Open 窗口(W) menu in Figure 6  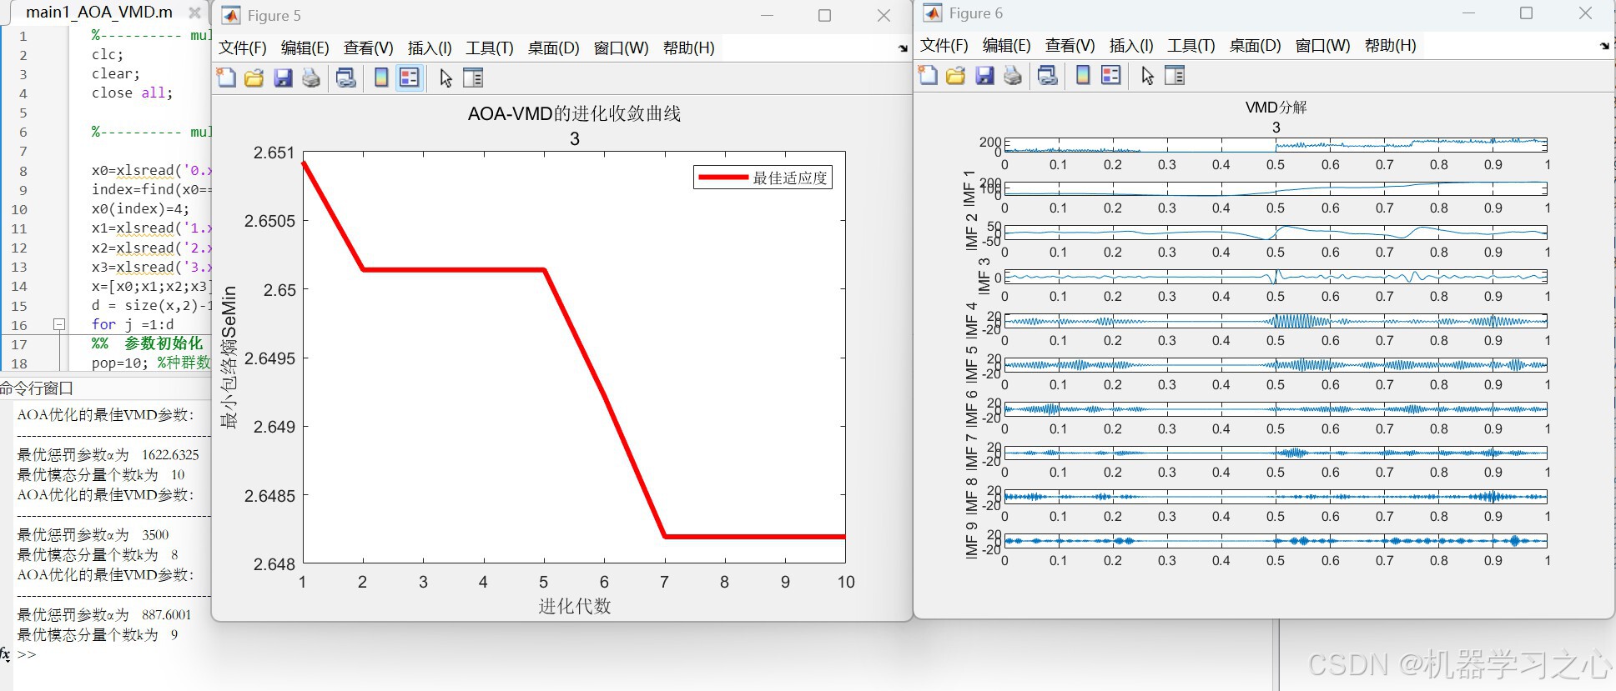(1322, 46)
